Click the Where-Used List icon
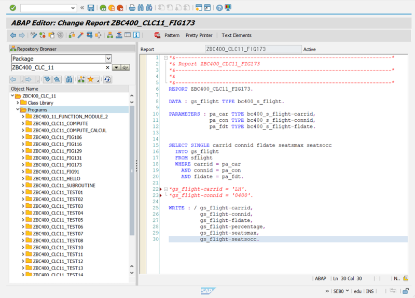The height and width of the screenshot is (298, 415). click(98, 35)
